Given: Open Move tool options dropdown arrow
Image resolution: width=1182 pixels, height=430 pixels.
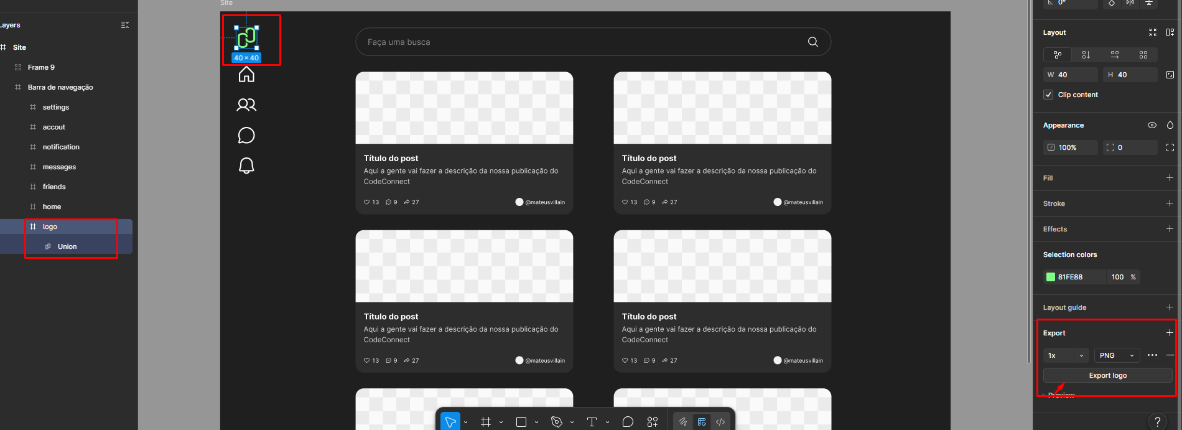Looking at the screenshot, I should click(x=465, y=423).
